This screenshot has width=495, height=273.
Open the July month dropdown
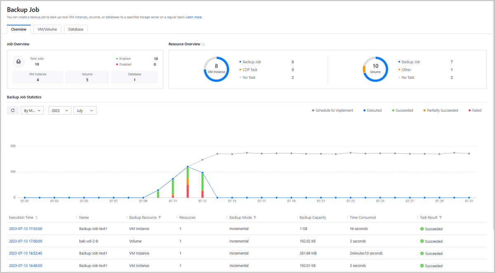pos(85,110)
